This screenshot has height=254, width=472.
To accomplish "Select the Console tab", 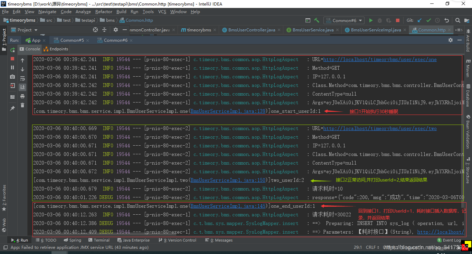I will (30, 49).
